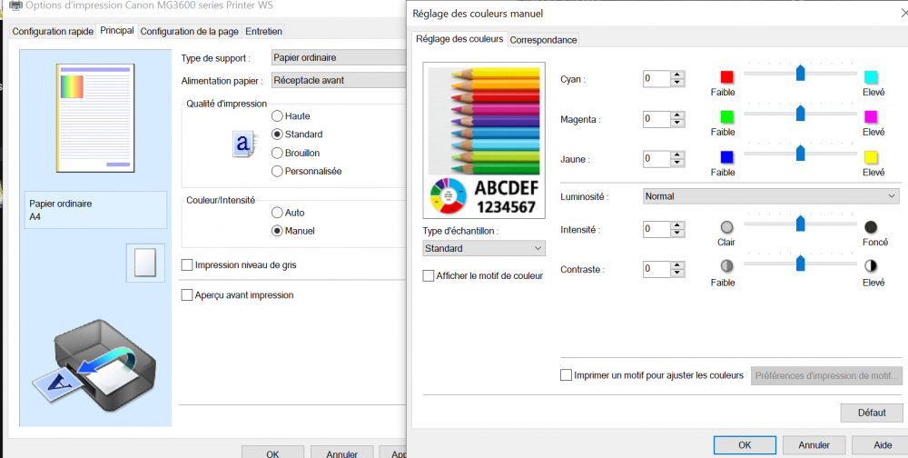This screenshot has width=908, height=458.
Task: Enable Impression niveau de gris checkbox
Action: 187,265
